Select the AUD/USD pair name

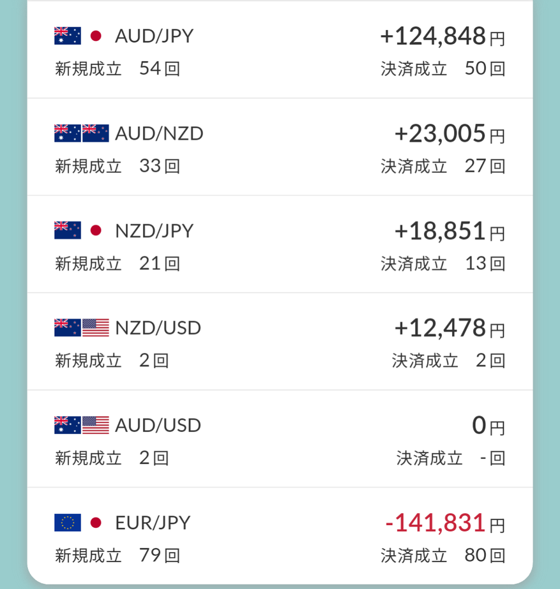[x=158, y=425]
